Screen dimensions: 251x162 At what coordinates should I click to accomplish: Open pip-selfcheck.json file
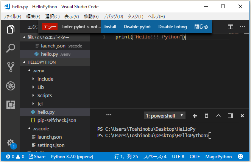pyautogui.click(x=55, y=120)
